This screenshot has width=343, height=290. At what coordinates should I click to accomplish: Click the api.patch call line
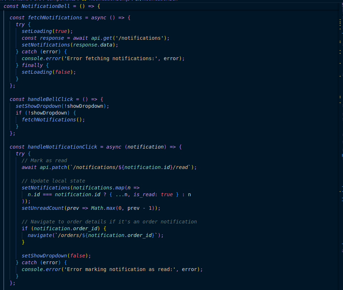109,167
